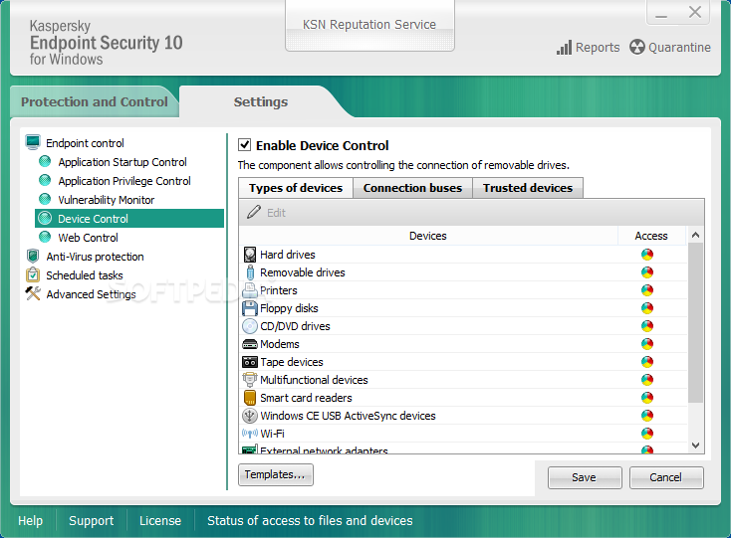Click the Templates... button

(x=276, y=474)
